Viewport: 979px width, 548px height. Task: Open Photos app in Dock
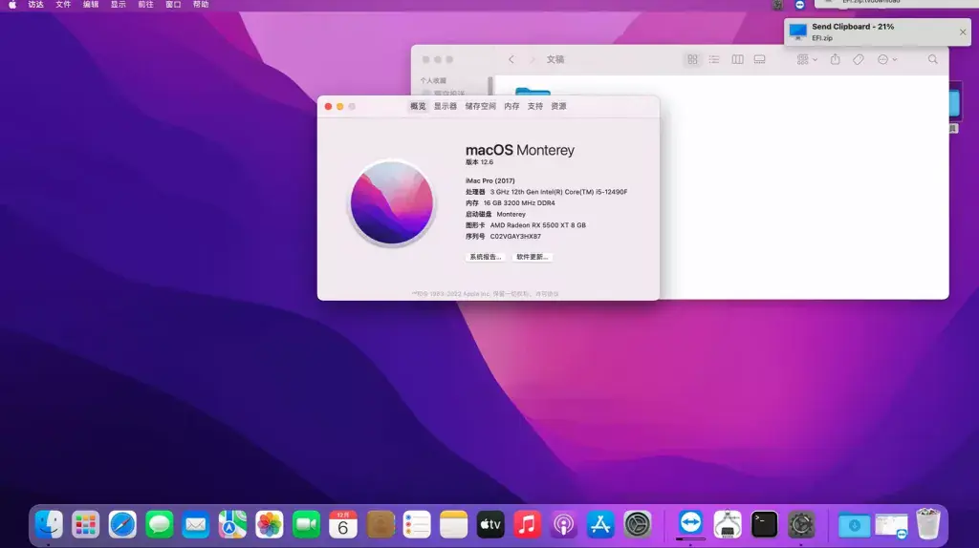269,524
